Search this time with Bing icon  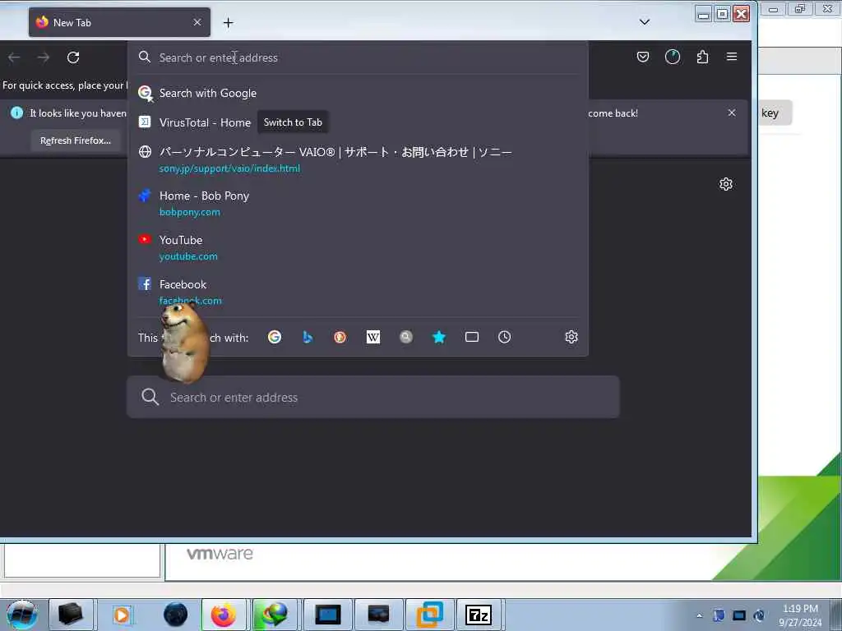(308, 337)
